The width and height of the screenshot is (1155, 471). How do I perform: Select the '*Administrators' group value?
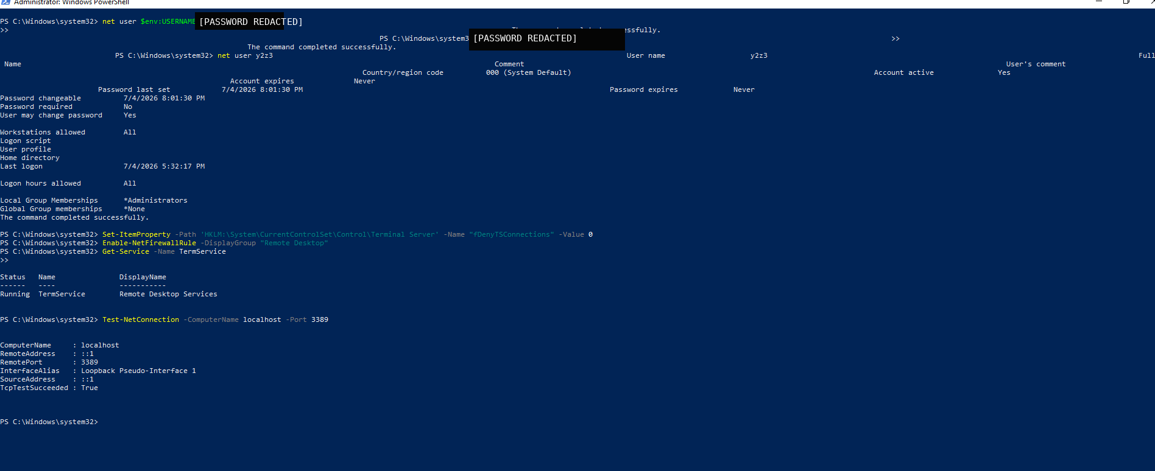coord(155,200)
